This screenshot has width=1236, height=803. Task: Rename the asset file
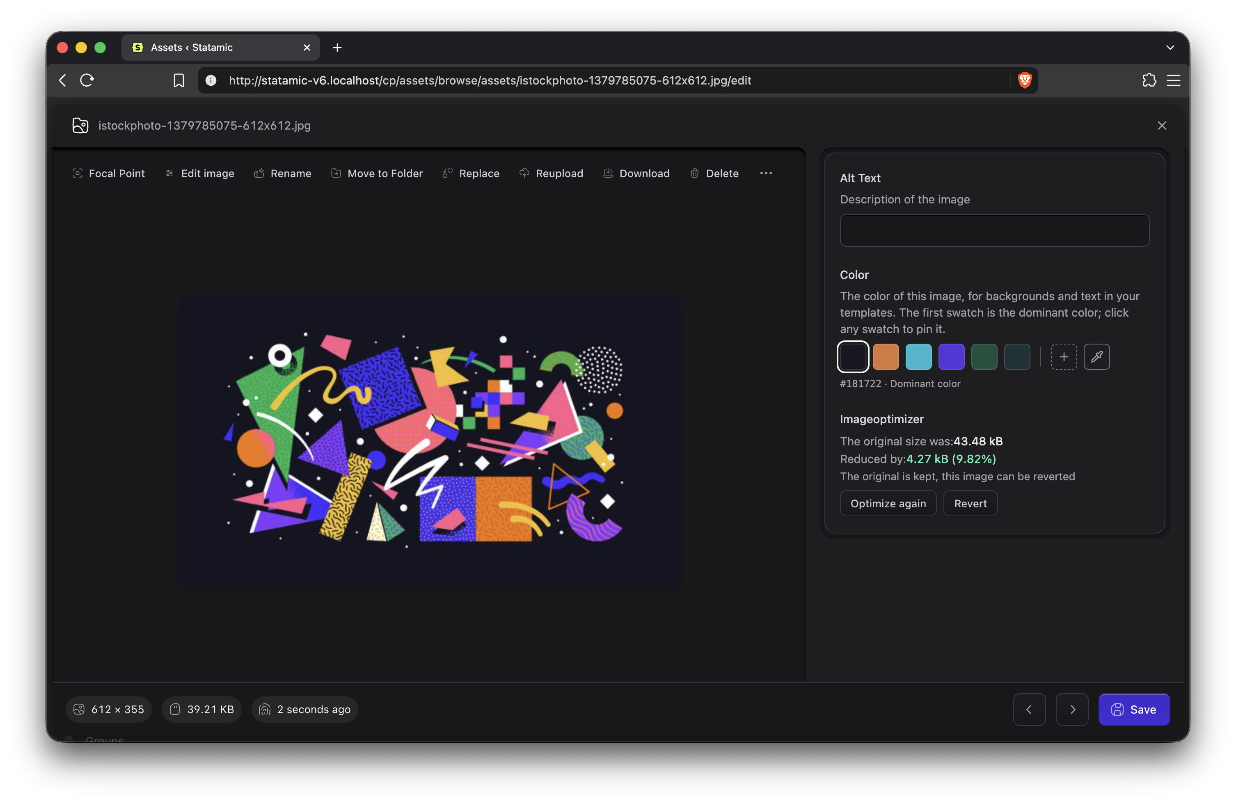coord(282,173)
